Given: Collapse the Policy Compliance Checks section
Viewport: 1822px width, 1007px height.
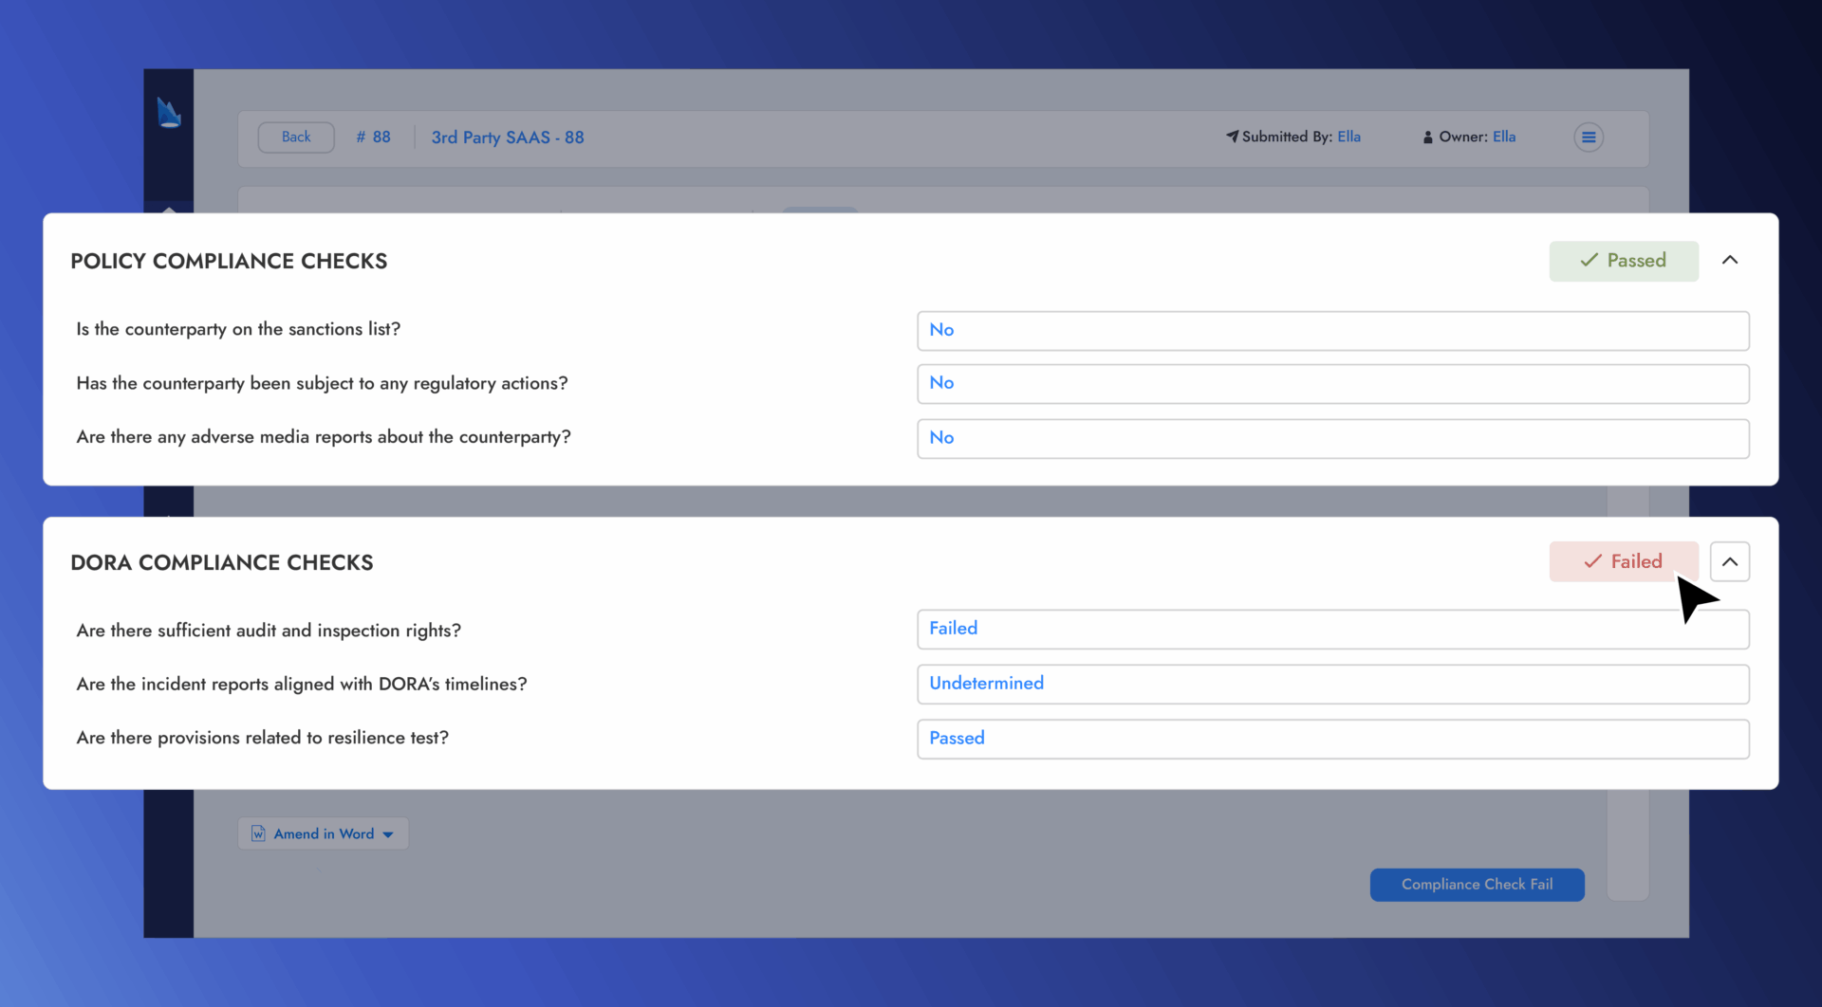Looking at the screenshot, I should click(1729, 260).
